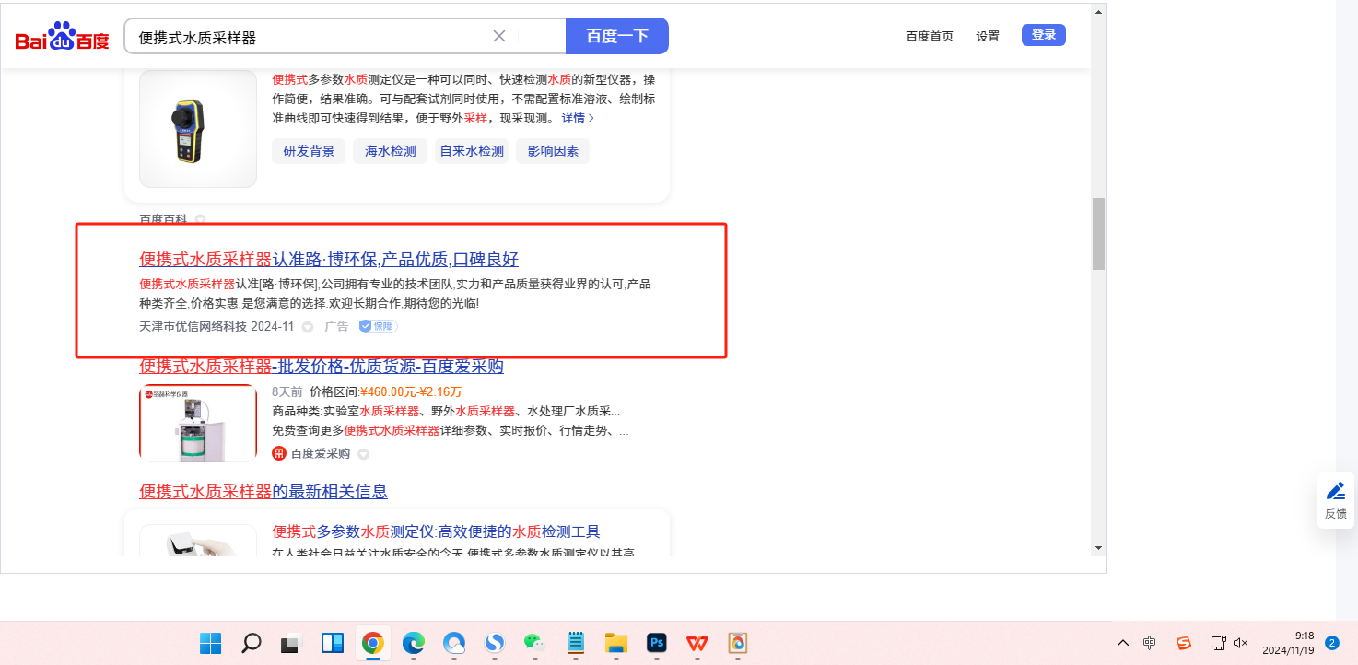Open Photoshop from the taskbar
The height and width of the screenshot is (665, 1358).
657,642
